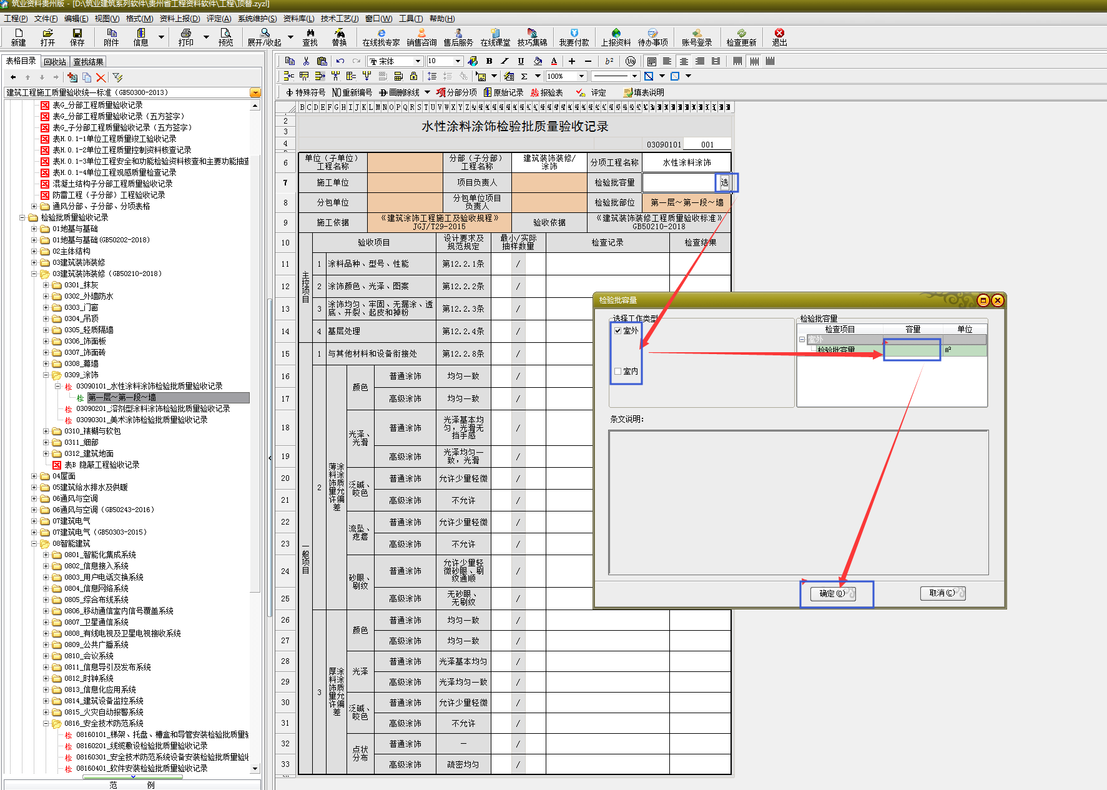This screenshot has width=1107, height=790.
Task: Click the 替换 replace icon
Action: (x=339, y=37)
